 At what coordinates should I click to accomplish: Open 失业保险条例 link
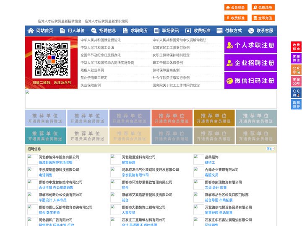pos(91,85)
